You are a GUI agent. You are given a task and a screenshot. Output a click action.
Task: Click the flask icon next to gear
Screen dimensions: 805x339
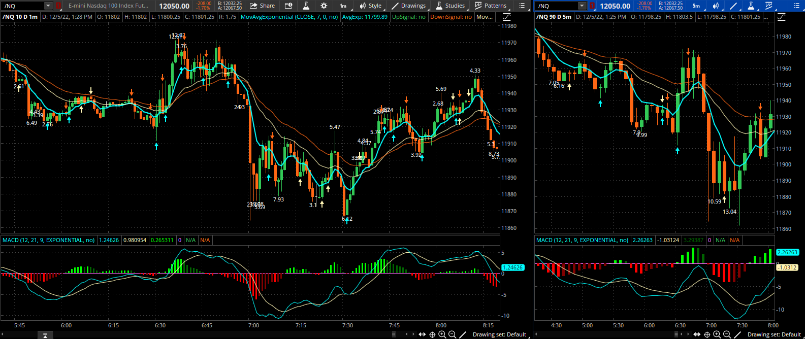point(306,6)
